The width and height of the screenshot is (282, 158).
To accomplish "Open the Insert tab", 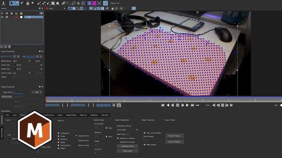I will pos(60,115).
